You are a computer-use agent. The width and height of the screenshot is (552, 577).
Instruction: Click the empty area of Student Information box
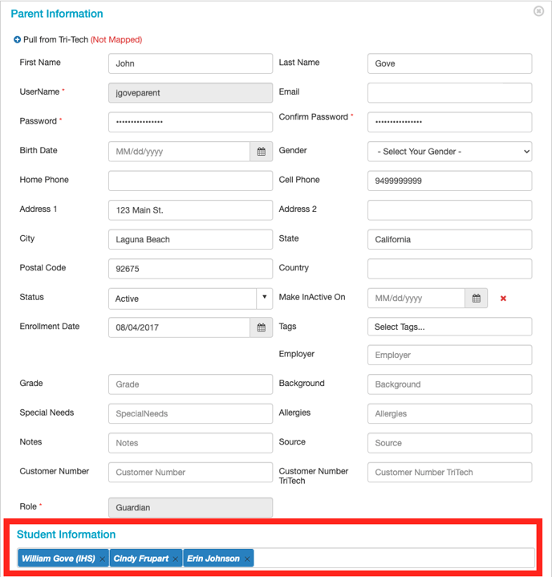[x=393, y=559]
